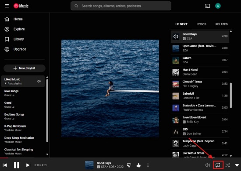241x171 pixels.
Task: Click the YouTube Music logo
Action: pos(21,6)
